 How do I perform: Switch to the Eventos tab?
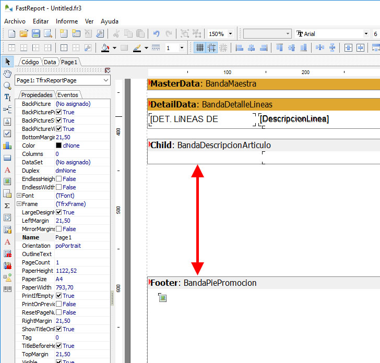pyautogui.click(x=67, y=95)
